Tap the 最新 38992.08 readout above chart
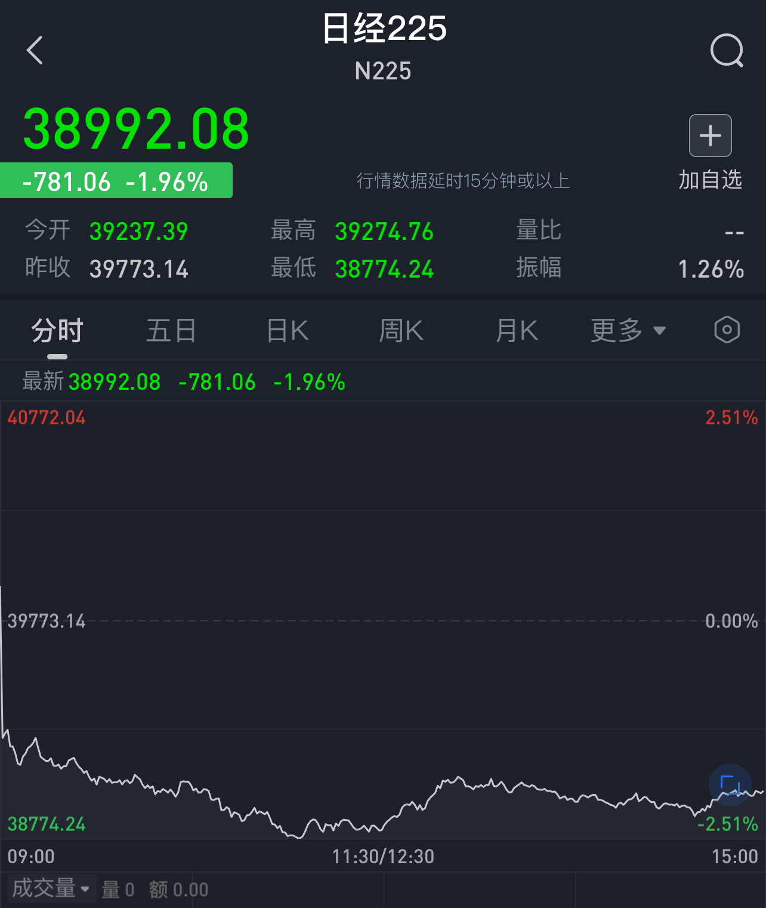The width and height of the screenshot is (766, 908). click(x=91, y=381)
